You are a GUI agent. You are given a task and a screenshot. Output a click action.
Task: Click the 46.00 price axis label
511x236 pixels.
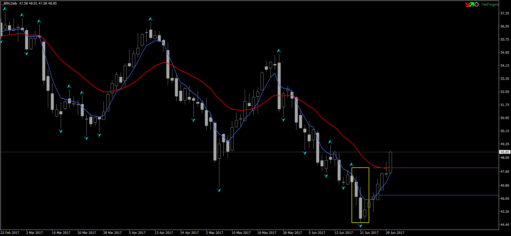pos(505,198)
